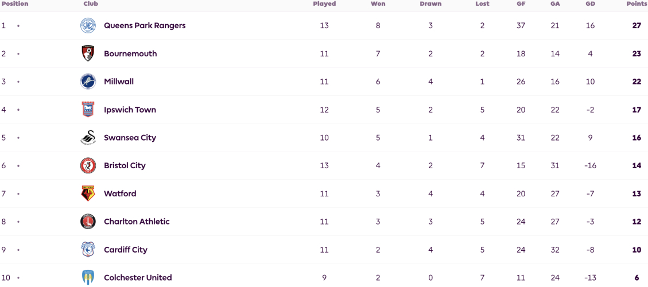Click the Bristol City robin crest
This screenshot has height=287, width=648.
pyautogui.click(x=88, y=165)
